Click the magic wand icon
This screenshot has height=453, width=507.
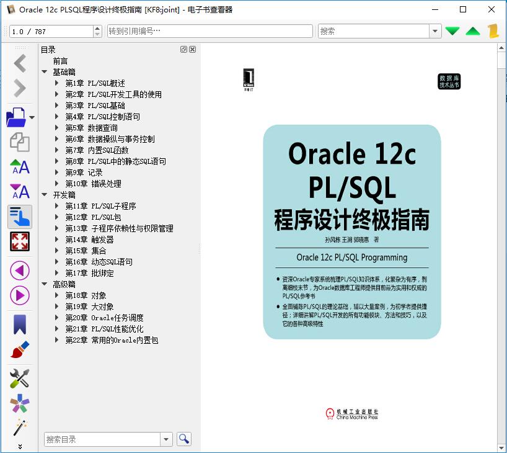point(20,428)
